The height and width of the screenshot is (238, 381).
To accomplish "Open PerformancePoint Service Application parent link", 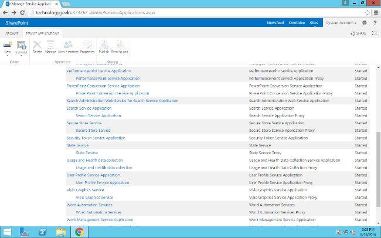I will click(98, 71).
